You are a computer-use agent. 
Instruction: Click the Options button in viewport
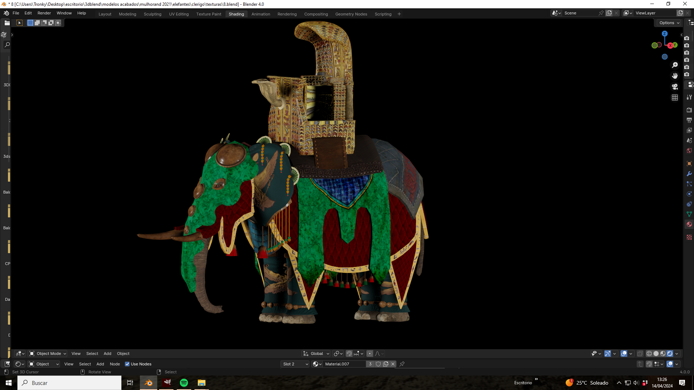coord(669,23)
